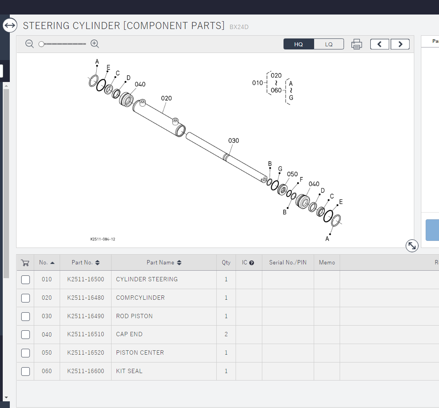Click the 010 callout in the legend bracket

pyautogui.click(x=258, y=83)
